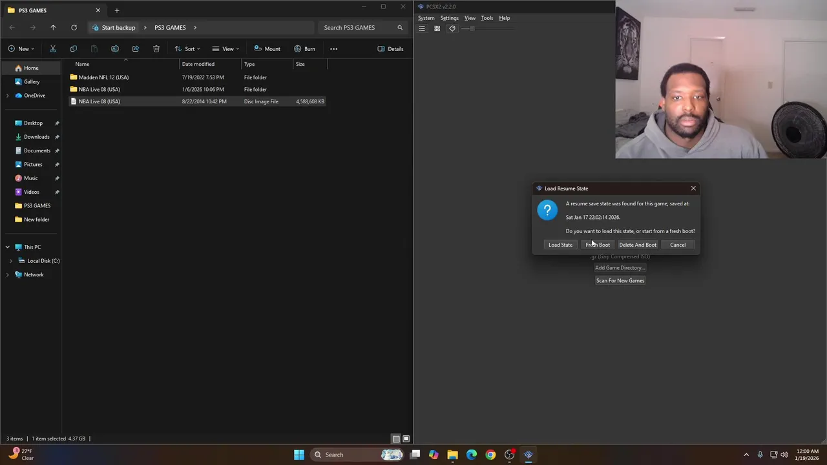Click Load State in resume dialog
Image resolution: width=827 pixels, height=465 pixels.
coord(560,245)
